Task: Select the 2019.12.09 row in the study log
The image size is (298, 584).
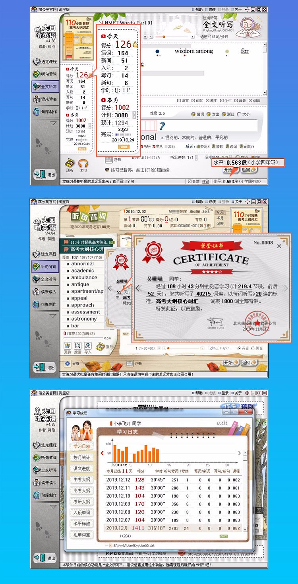Action: pos(173,504)
